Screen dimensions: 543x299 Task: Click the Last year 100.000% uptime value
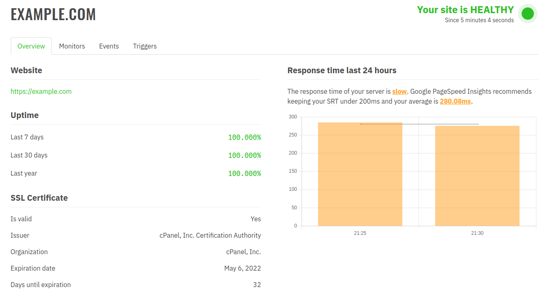pos(244,173)
